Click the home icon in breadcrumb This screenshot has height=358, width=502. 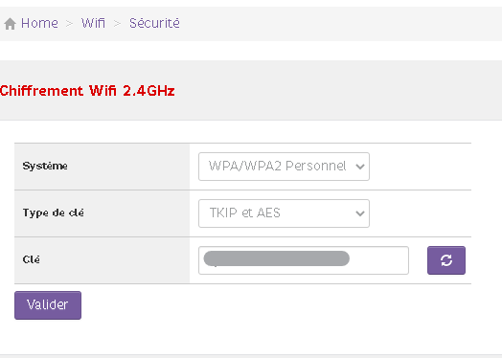[x=10, y=24]
